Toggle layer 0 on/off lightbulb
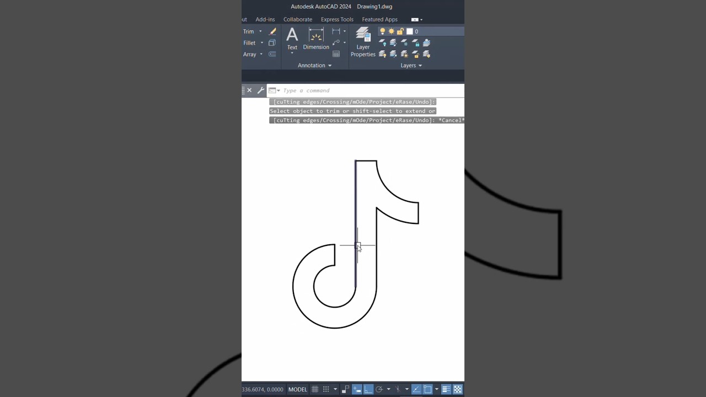The height and width of the screenshot is (397, 706). 382,31
